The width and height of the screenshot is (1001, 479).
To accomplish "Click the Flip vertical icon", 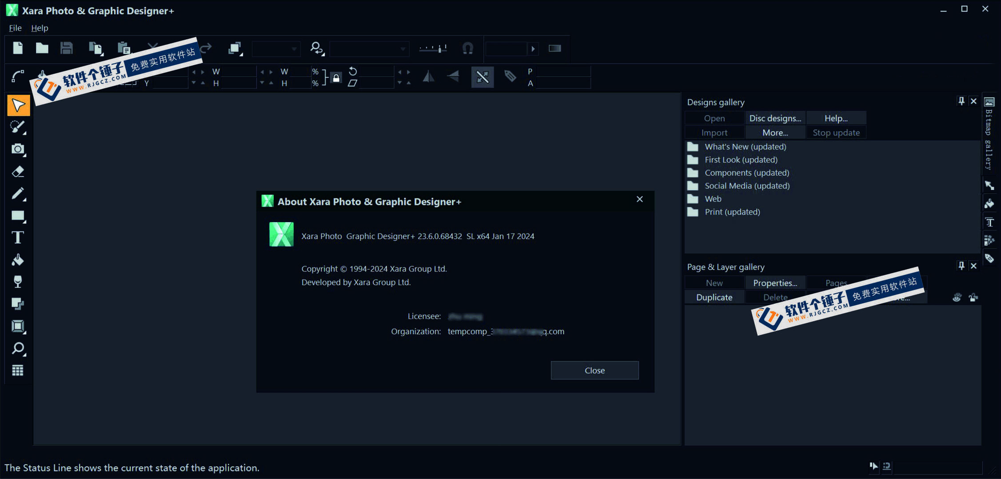I will tap(453, 77).
